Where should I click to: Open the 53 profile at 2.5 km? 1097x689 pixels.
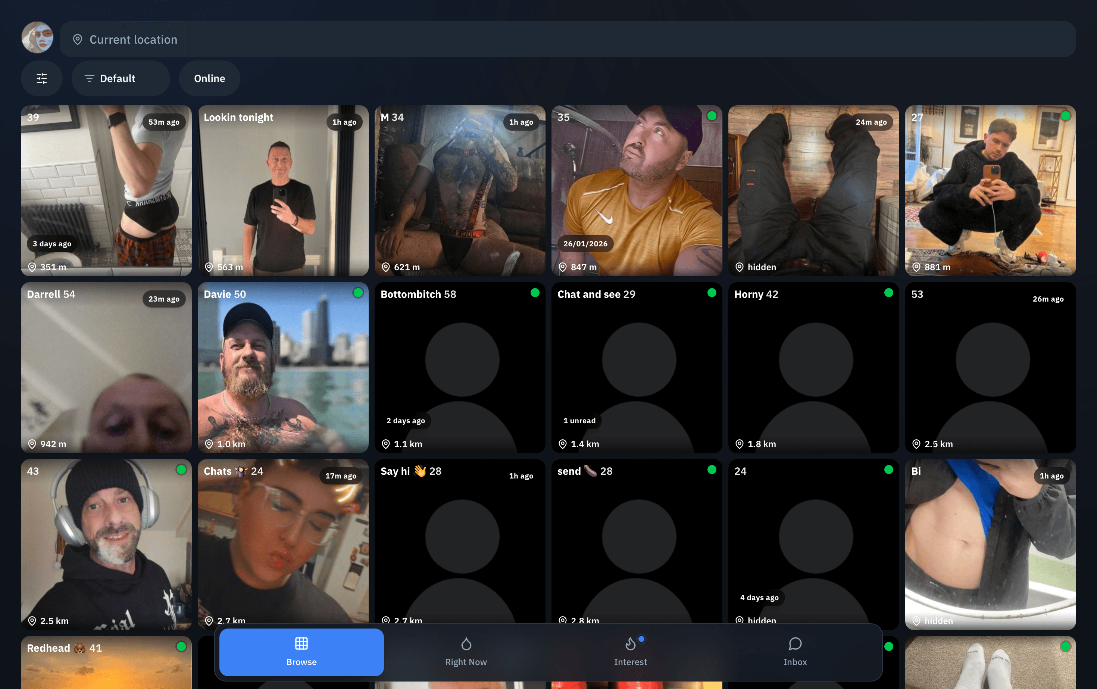pyautogui.click(x=990, y=367)
